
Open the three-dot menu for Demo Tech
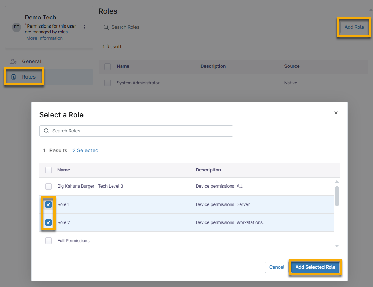(85, 27)
